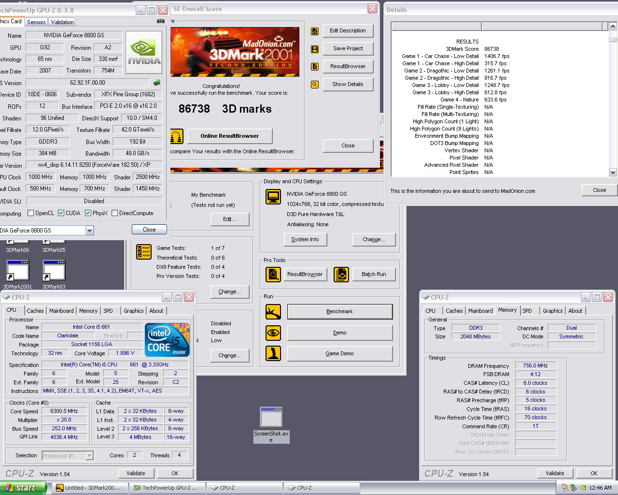Click the GPU-Z screenshot camera icon

(161, 21)
